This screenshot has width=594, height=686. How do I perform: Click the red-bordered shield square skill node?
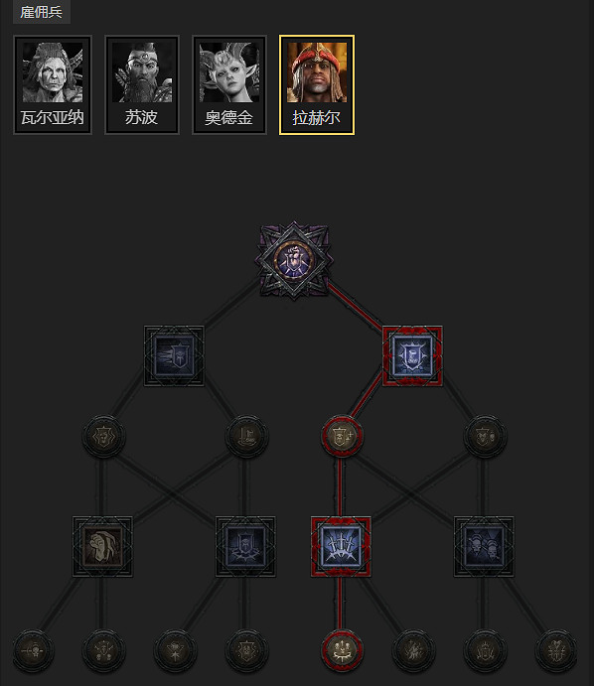pos(412,355)
